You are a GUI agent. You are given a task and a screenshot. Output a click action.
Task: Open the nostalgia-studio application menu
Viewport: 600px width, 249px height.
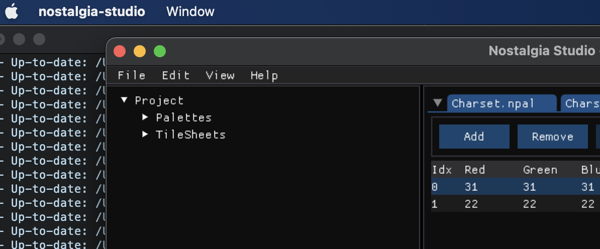tap(91, 12)
